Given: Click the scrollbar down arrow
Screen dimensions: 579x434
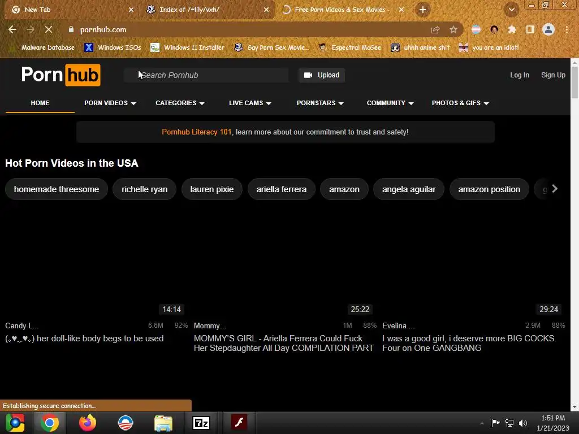Looking at the screenshot, I should (574, 407).
